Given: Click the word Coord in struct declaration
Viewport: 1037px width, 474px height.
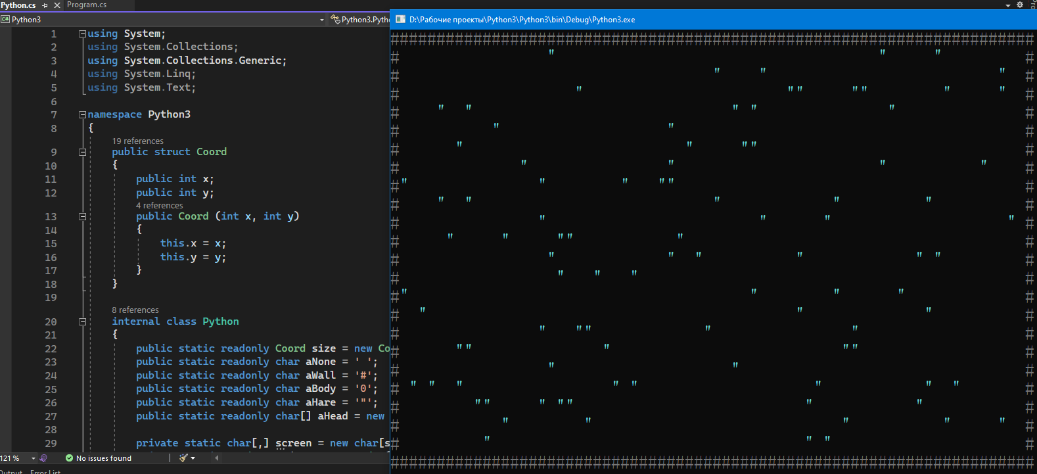Looking at the screenshot, I should [x=212, y=152].
